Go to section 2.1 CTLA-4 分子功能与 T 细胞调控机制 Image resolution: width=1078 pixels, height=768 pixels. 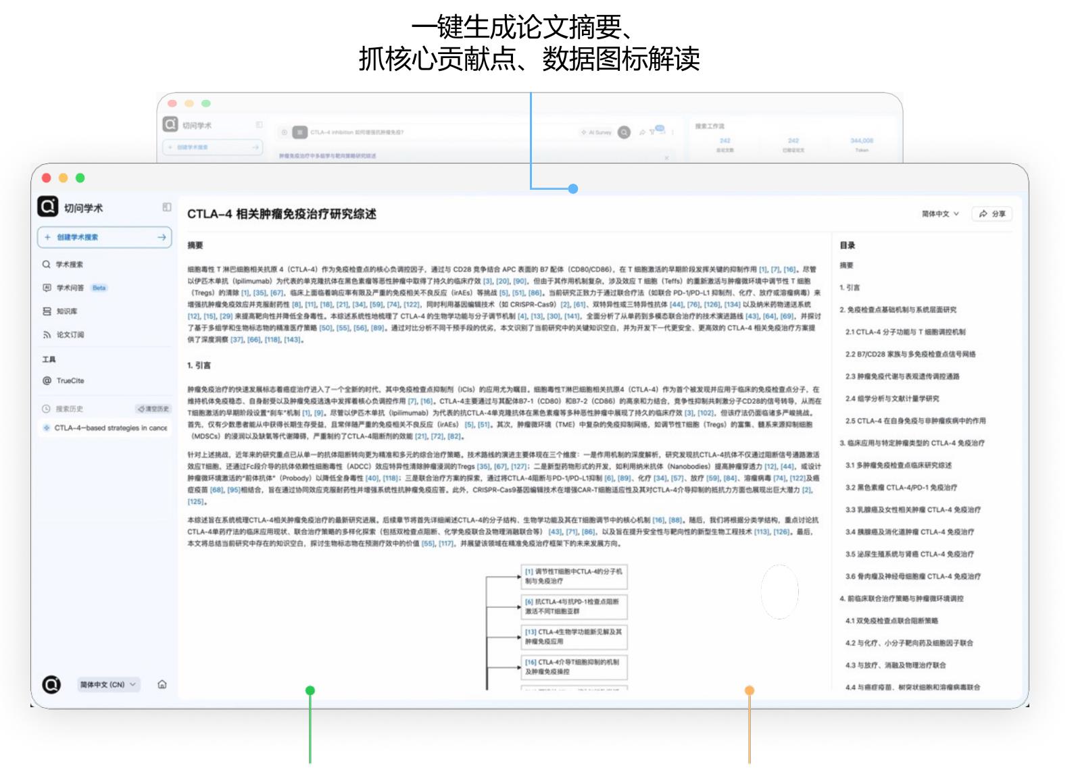[905, 332]
